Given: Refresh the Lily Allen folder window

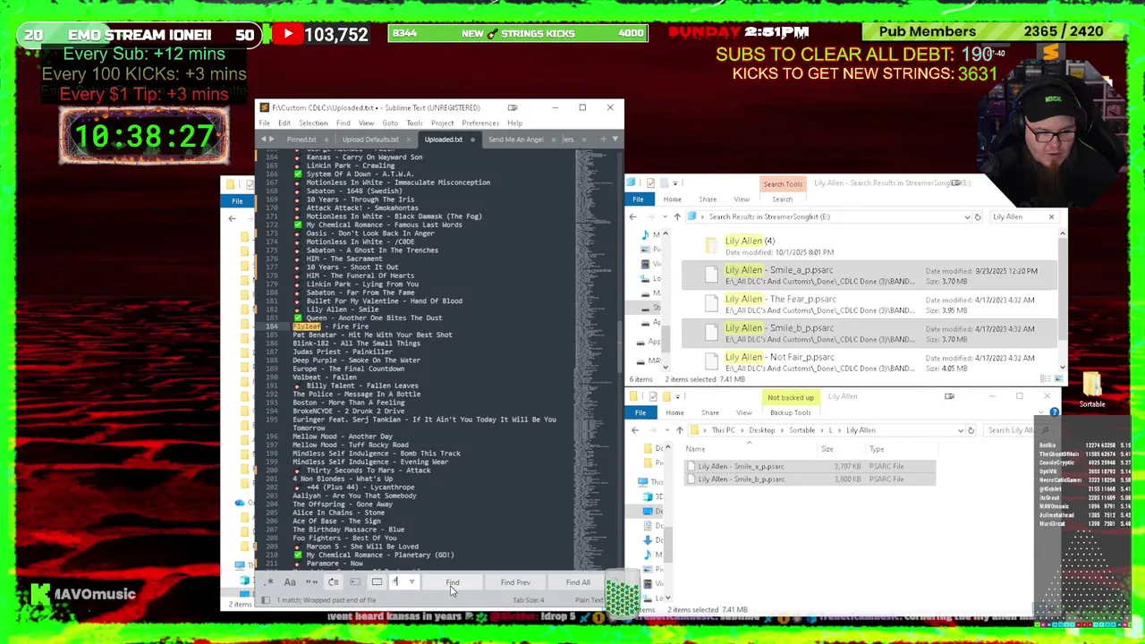Looking at the screenshot, I should [972, 430].
